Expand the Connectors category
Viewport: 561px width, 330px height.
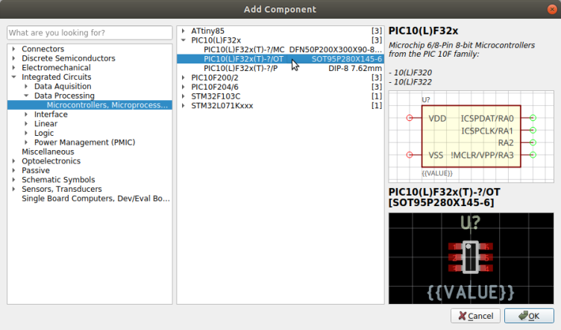(14, 49)
